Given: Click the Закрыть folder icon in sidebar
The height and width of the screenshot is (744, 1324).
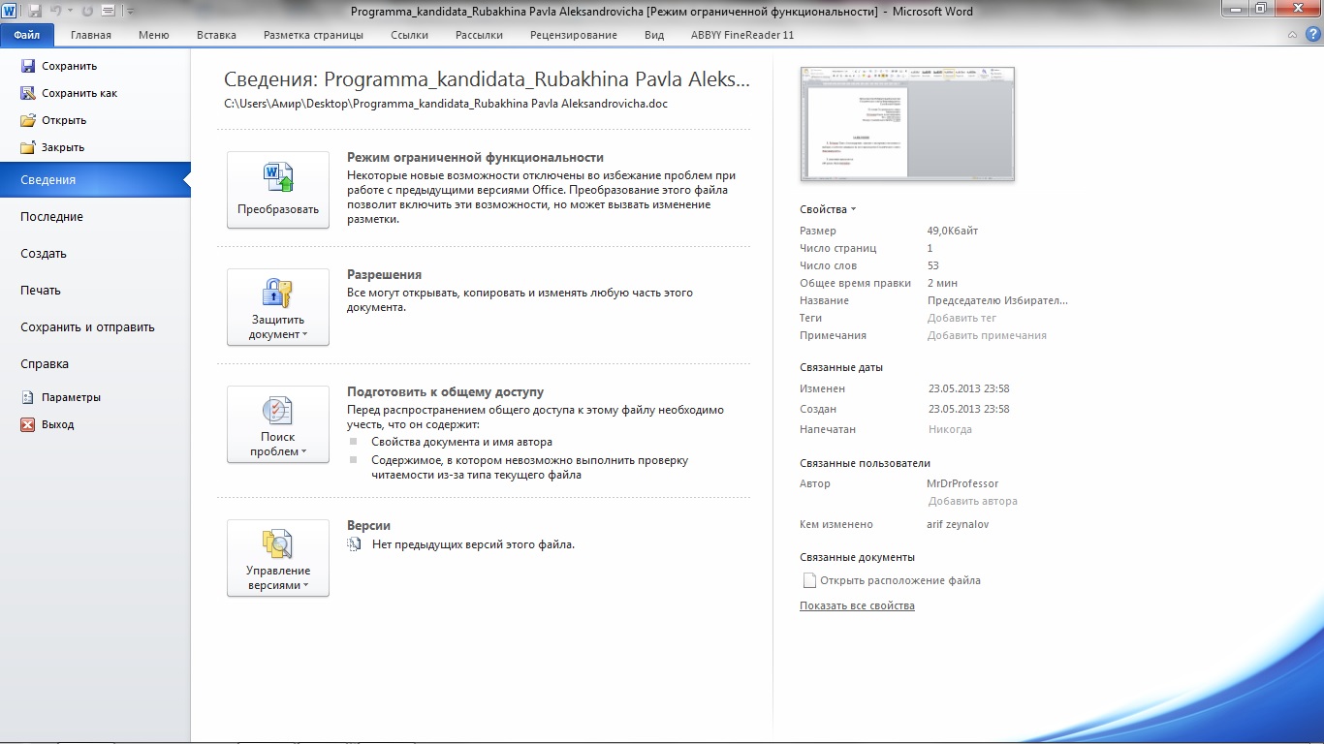Looking at the screenshot, I should click(27, 147).
